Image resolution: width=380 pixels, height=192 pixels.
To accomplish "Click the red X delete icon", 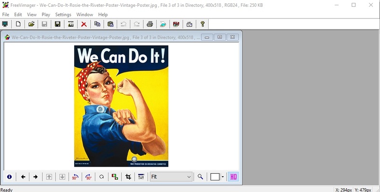I will click(84, 24).
